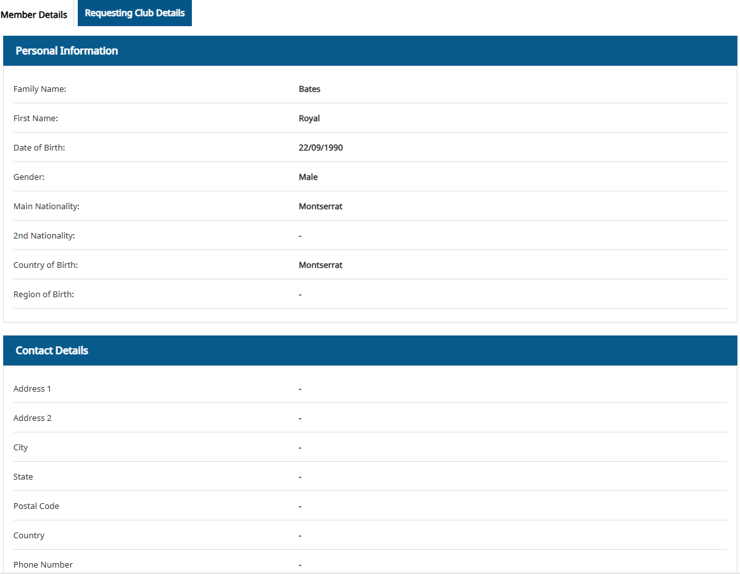Click the Main Nationality label
This screenshot has width=740, height=574.
click(47, 206)
